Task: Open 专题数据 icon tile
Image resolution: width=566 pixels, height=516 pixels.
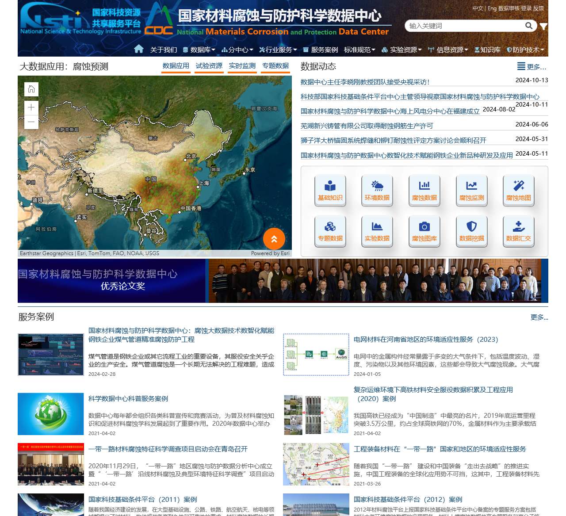Action: coord(330,231)
